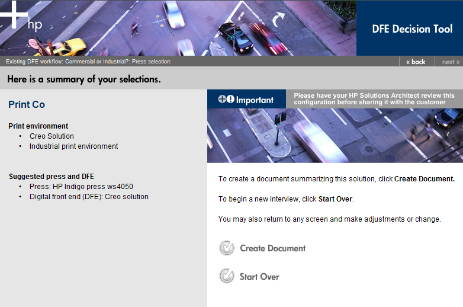Click the Industrial print environment bullet
The height and width of the screenshot is (307, 463).
tap(73, 146)
